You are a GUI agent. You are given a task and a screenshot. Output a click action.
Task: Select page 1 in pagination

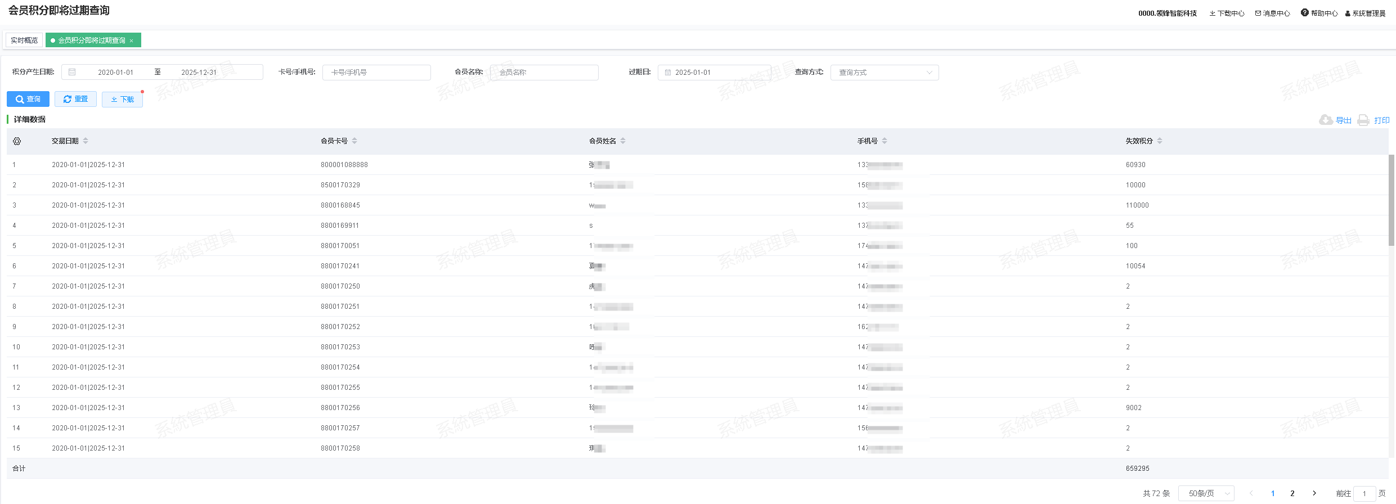point(1273,493)
